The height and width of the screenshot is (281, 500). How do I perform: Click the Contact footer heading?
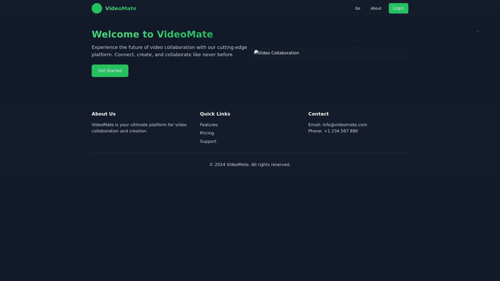click(x=318, y=114)
